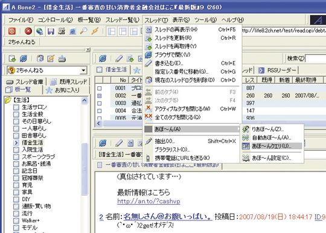Click the thread list pencil write icon
326x233 pixels.
tap(119, 59)
